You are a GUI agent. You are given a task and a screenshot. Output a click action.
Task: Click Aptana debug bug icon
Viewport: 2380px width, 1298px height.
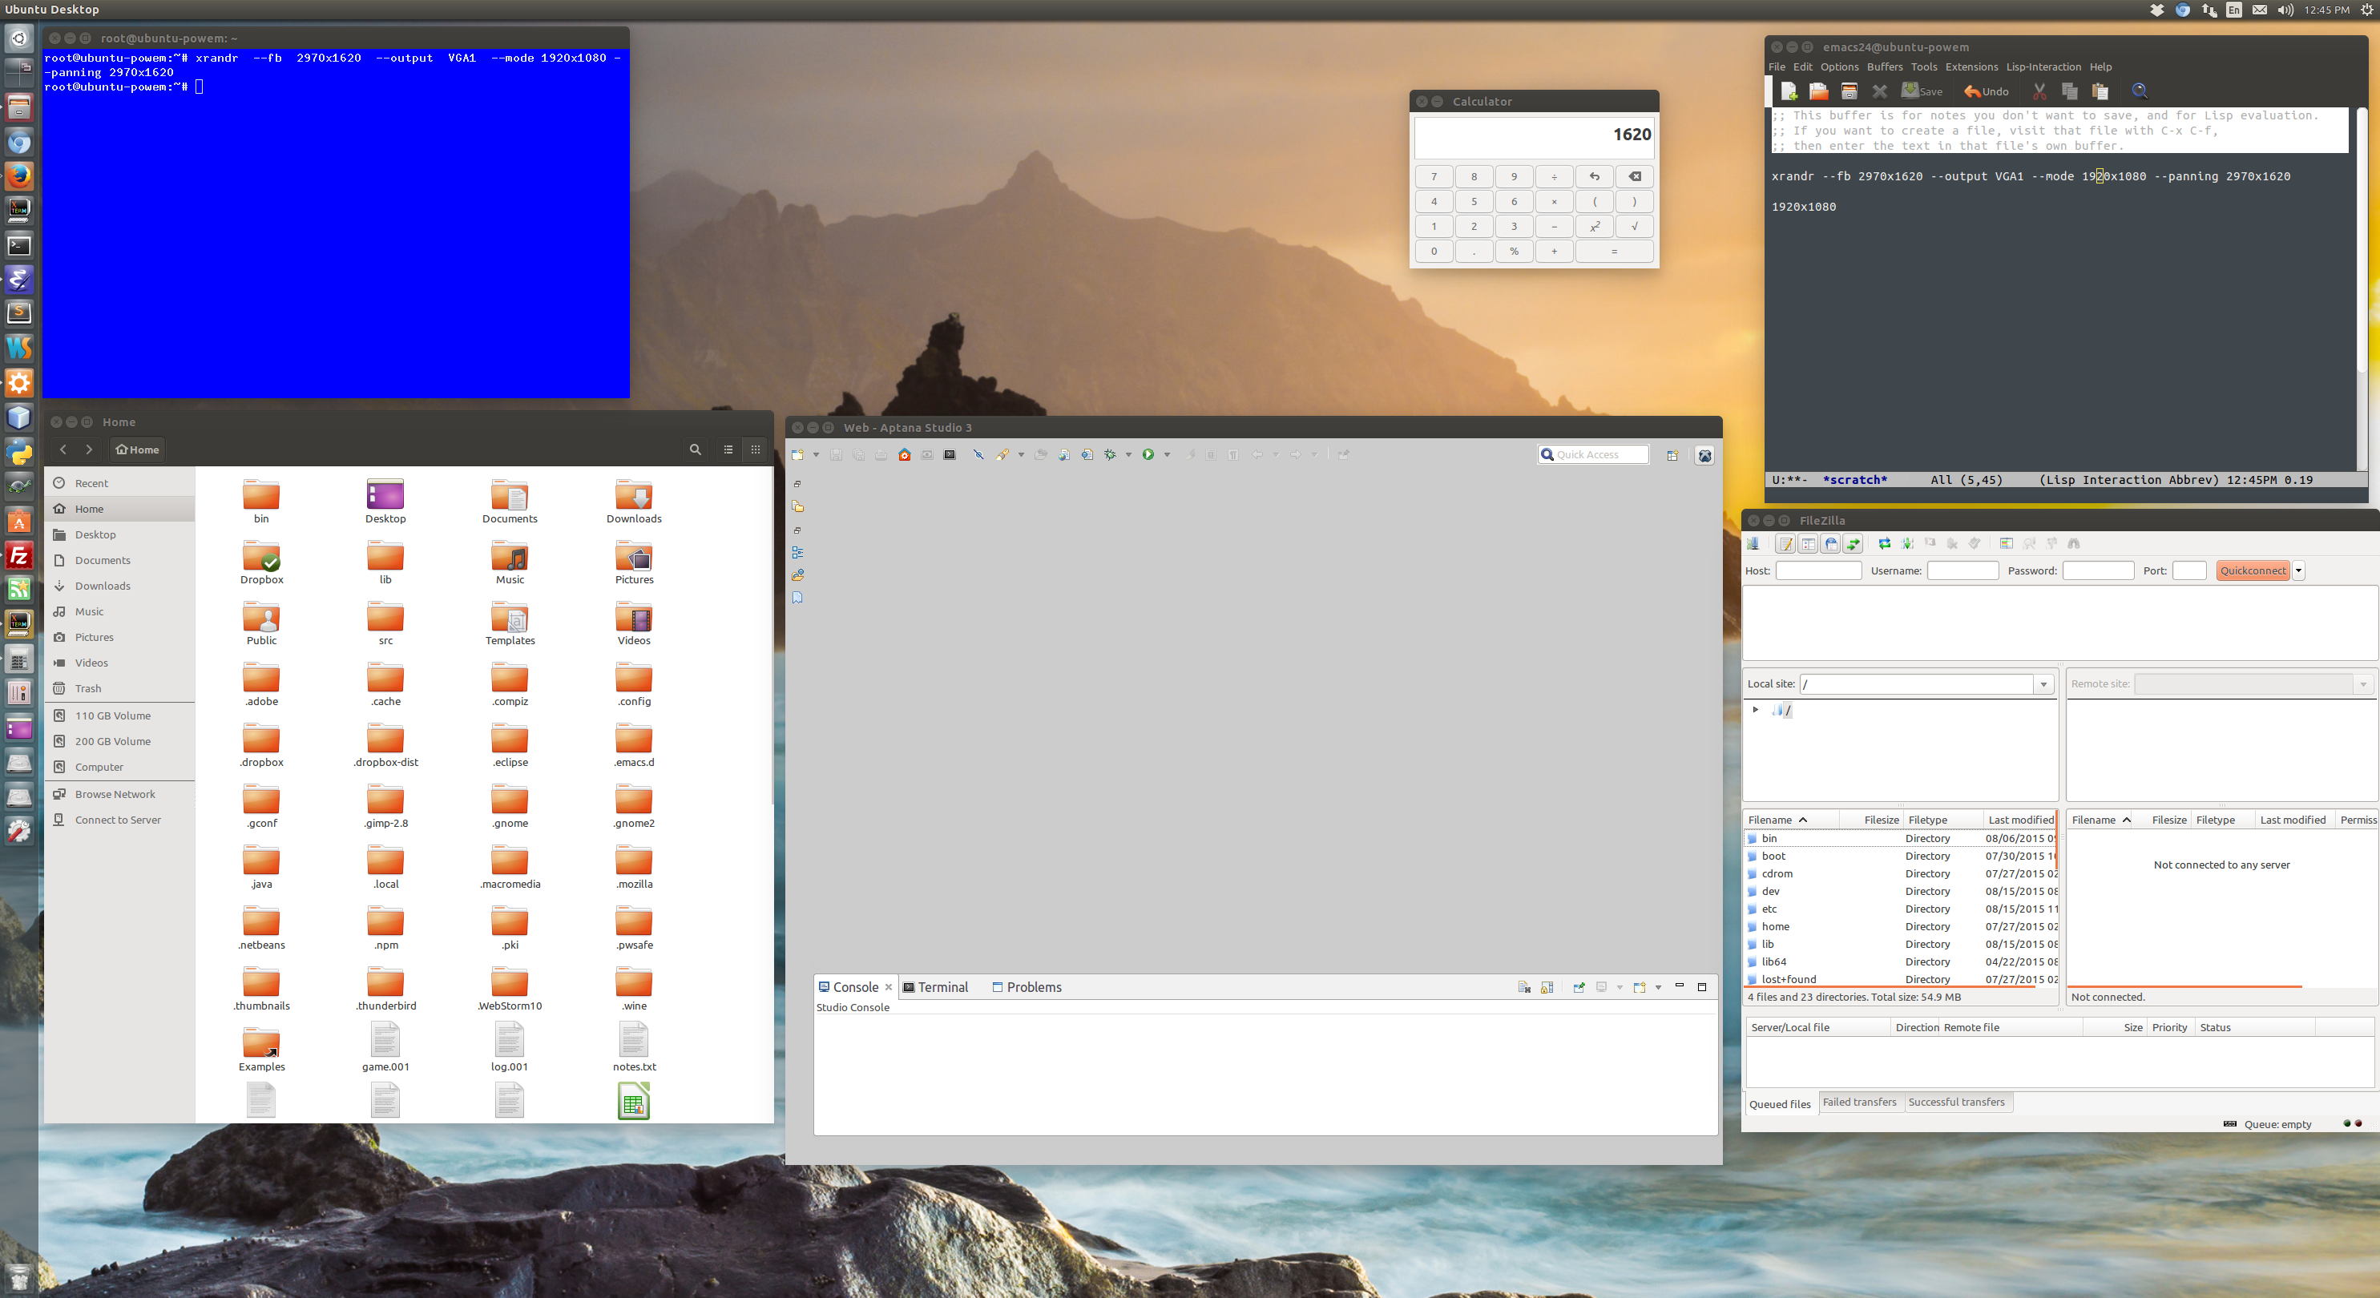pyautogui.click(x=1111, y=454)
